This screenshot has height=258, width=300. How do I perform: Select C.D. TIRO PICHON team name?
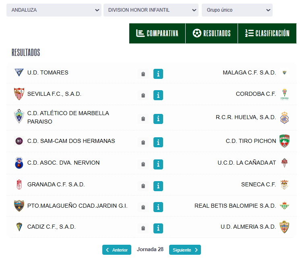pos(251,141)
